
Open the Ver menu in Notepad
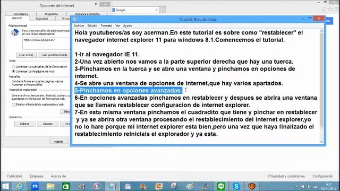coord(117,25)
